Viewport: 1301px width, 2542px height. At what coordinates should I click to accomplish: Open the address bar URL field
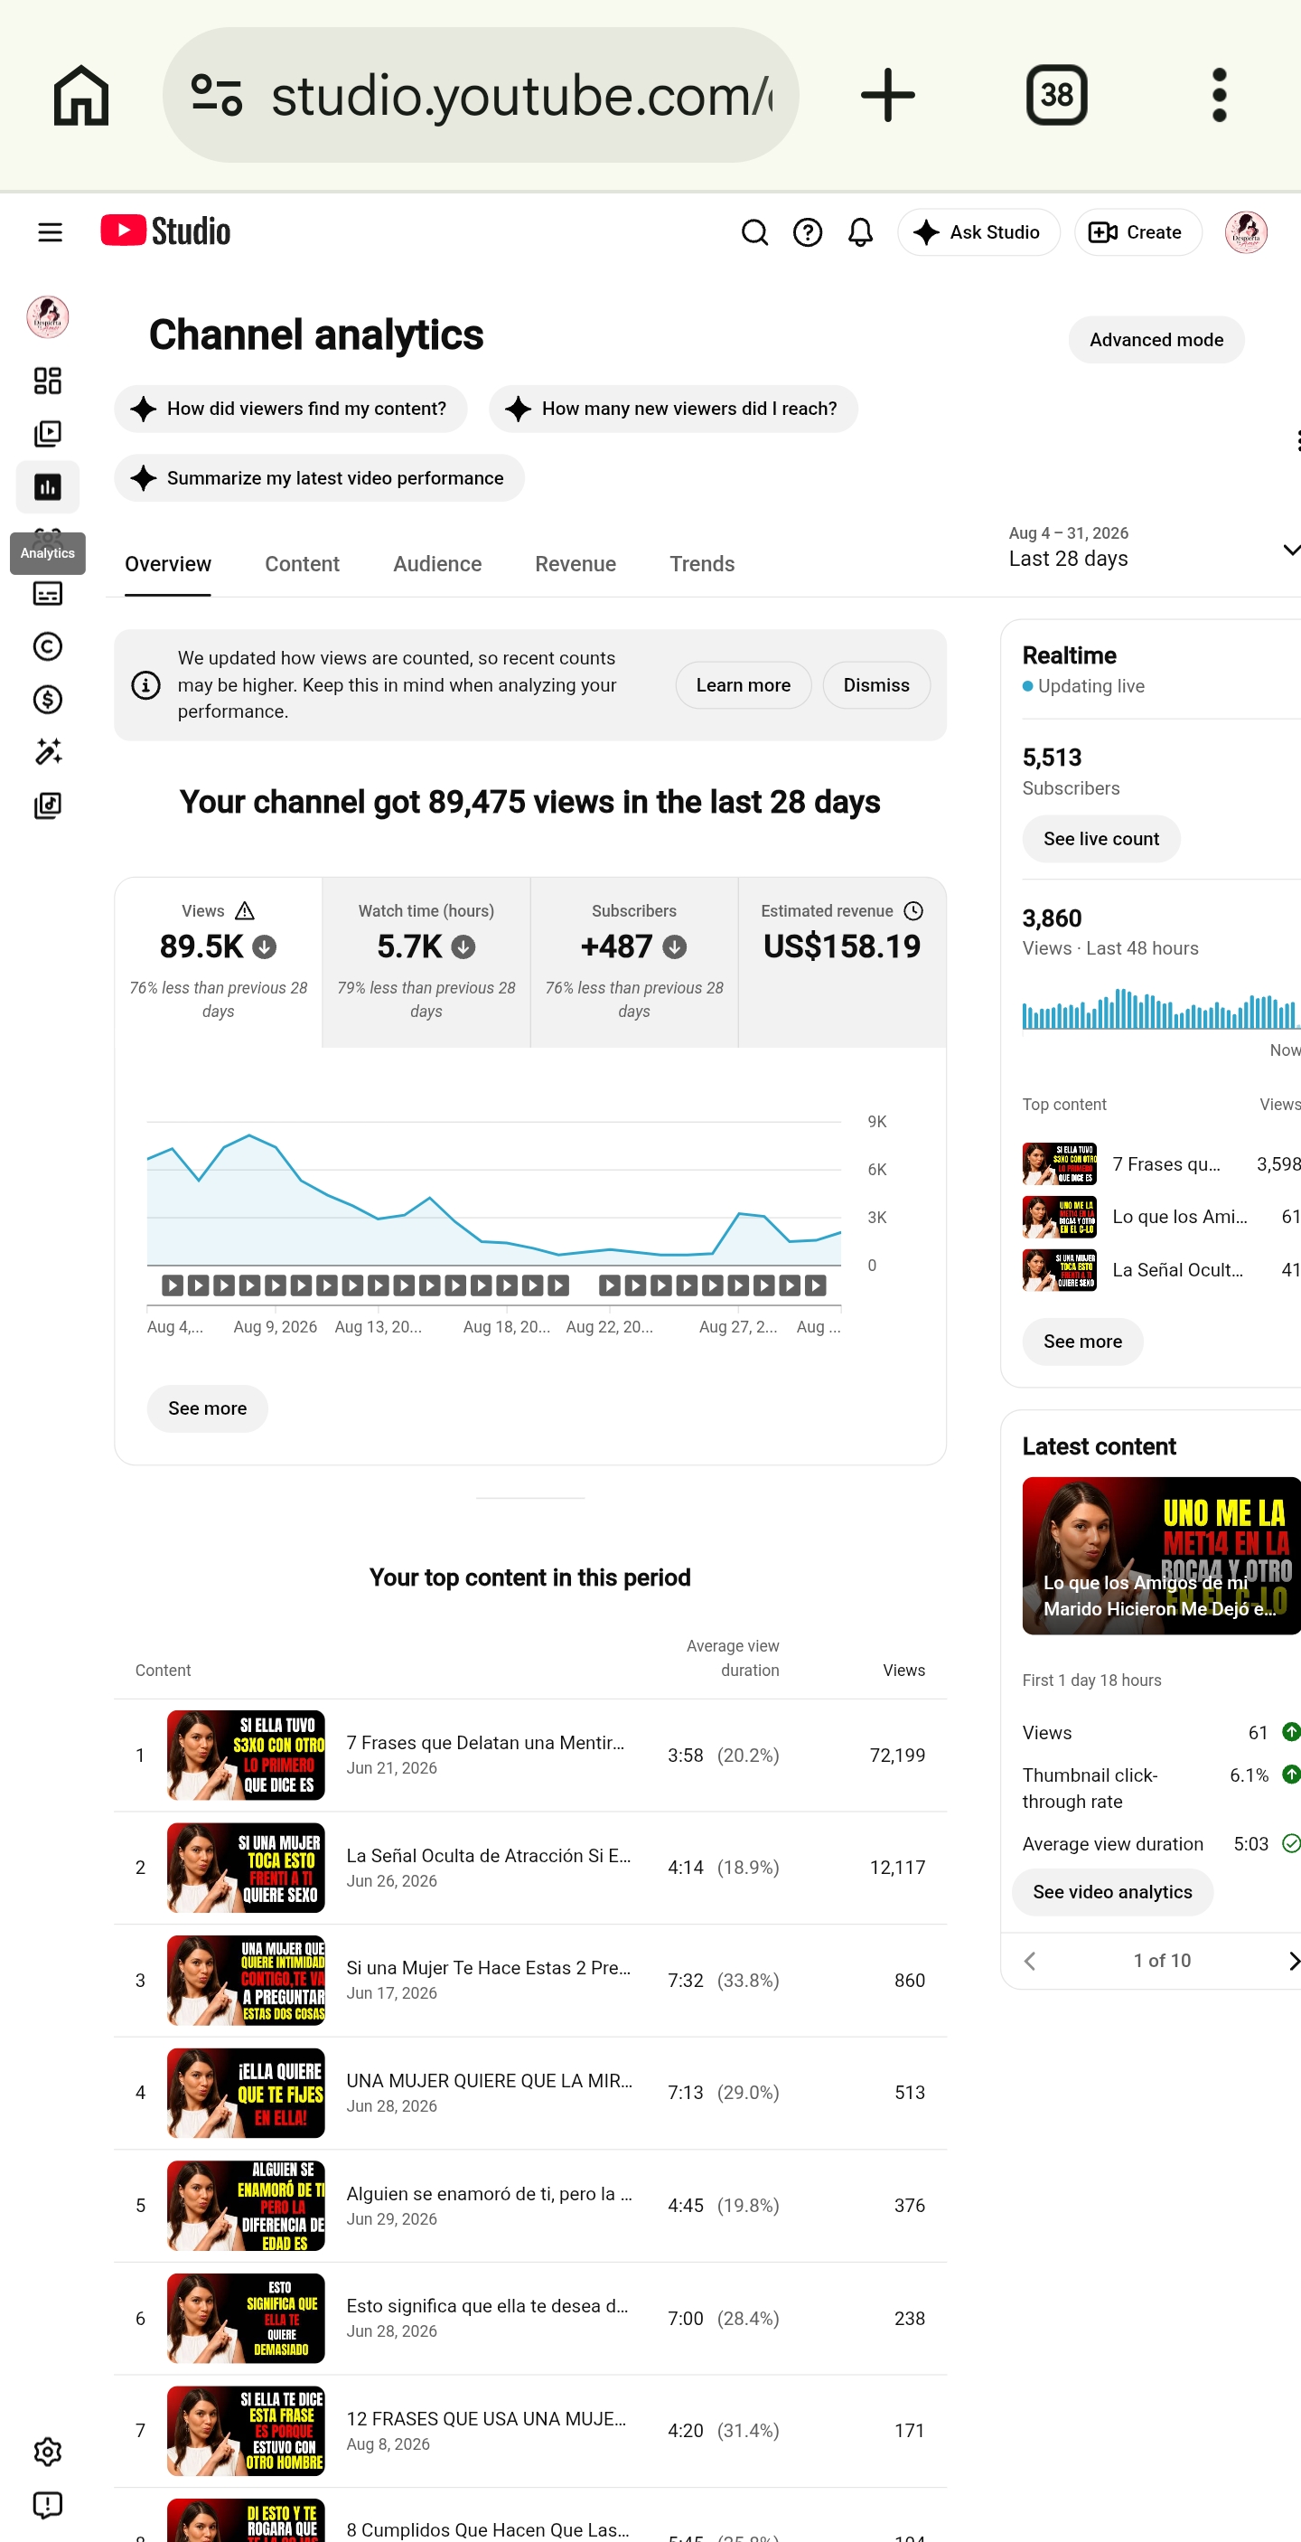coord(481,95)
